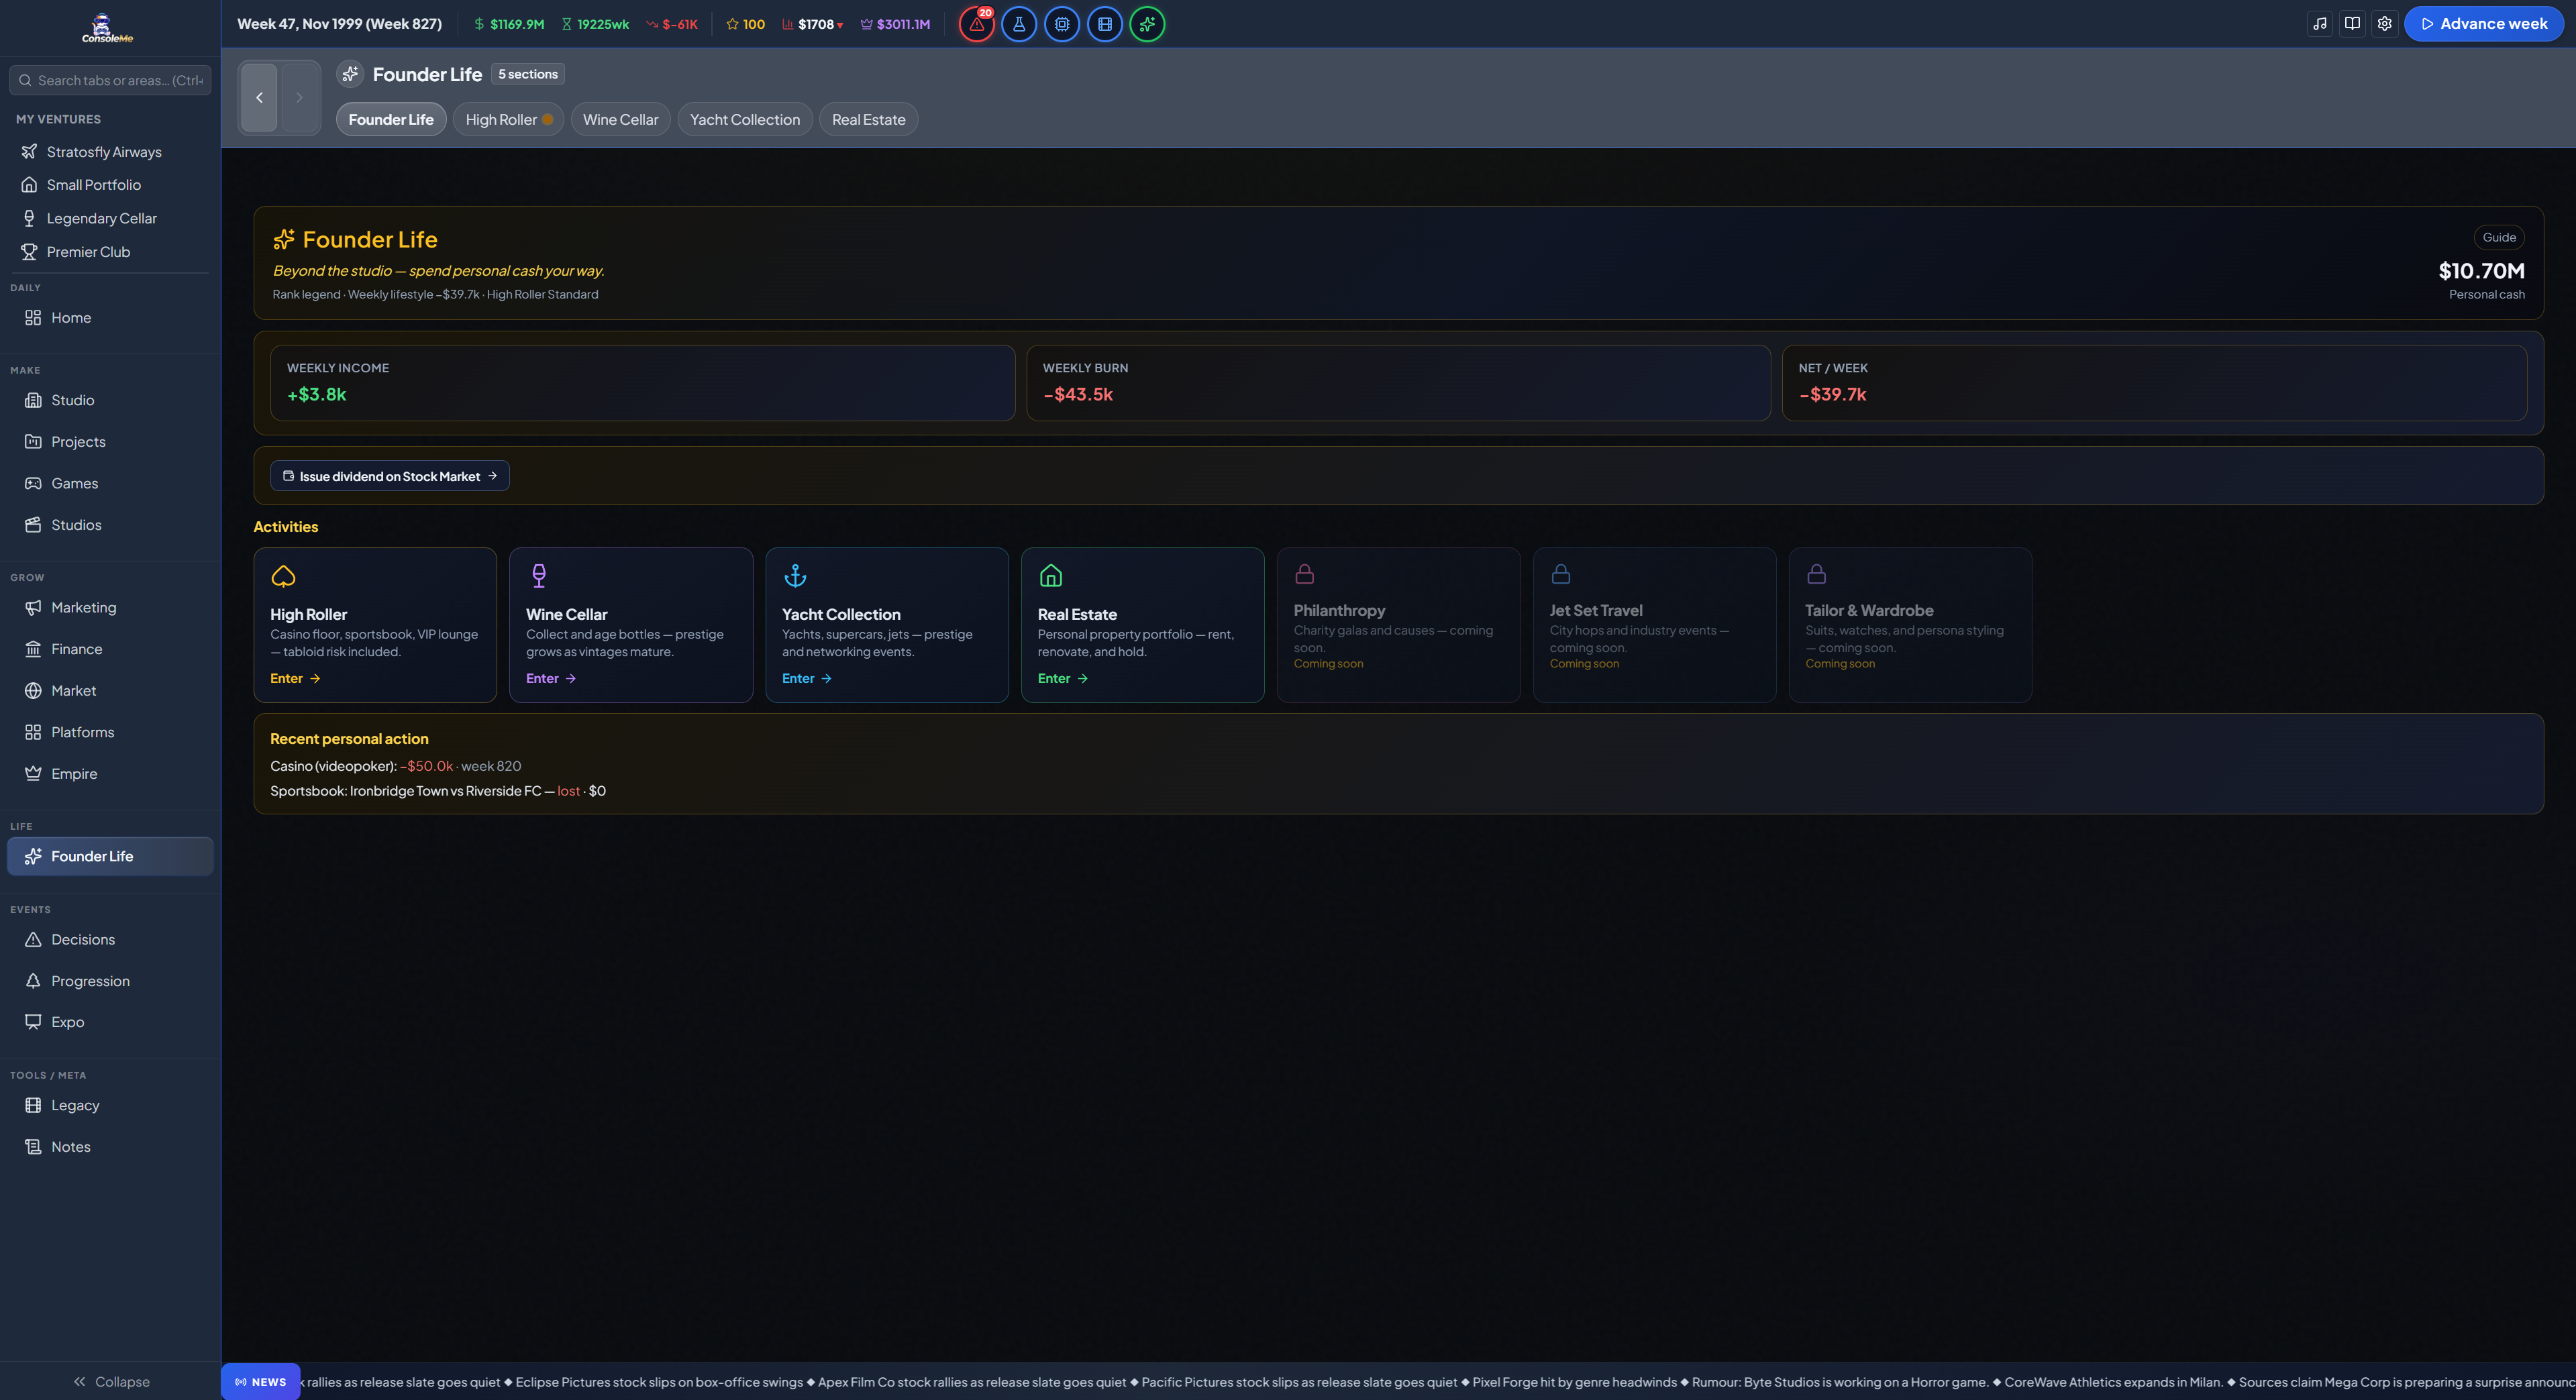Go forward with the right chevron button
This screenshot has height=1400, width=2576.
click(299, 97)
